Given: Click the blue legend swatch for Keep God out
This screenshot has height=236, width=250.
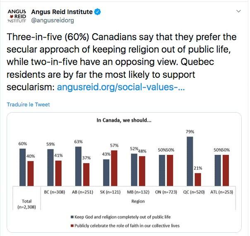Looking at the screenshot, I should [x=72, y=217].
